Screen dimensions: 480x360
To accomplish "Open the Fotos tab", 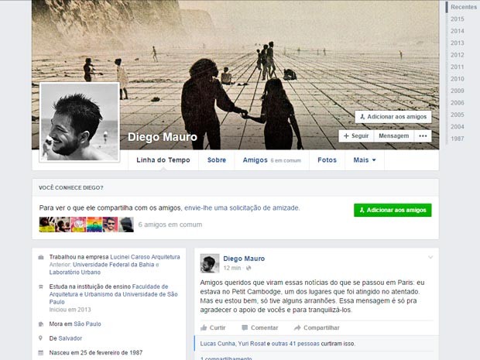I will tap(327, 160).
